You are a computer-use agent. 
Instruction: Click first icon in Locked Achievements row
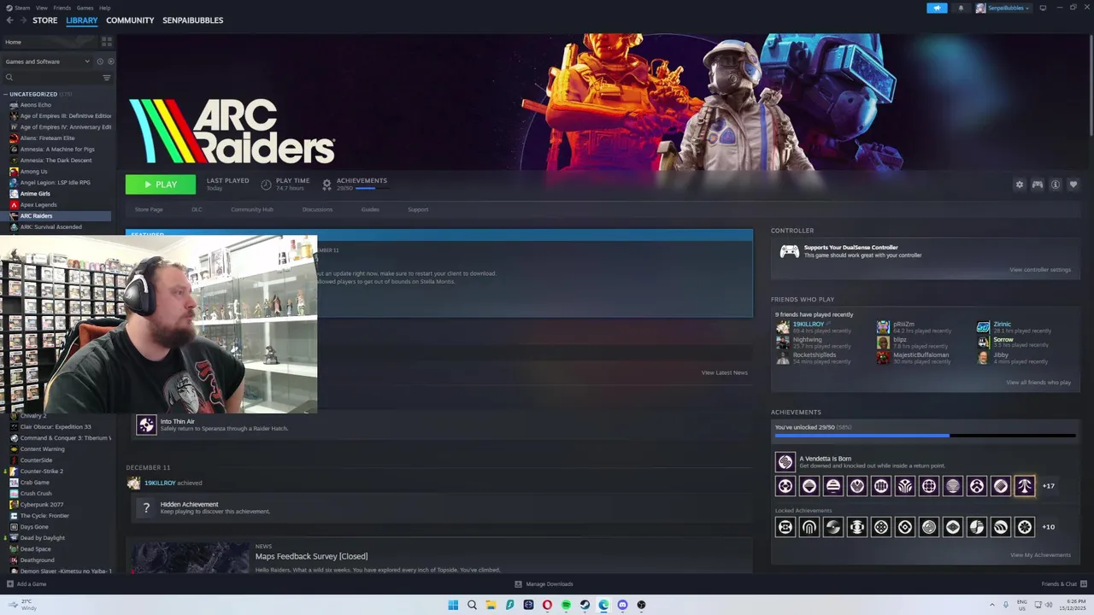coord(785,527)
